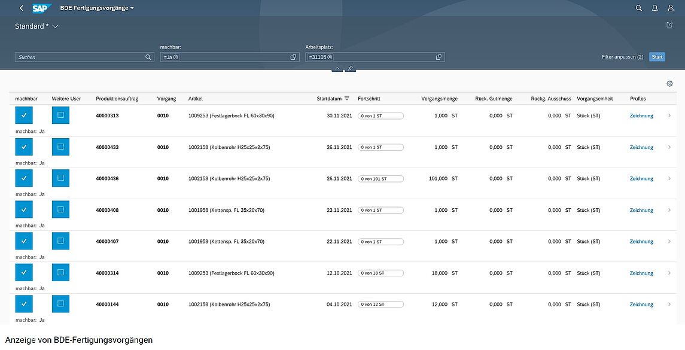Open Zeichnung link for order 40000144
This screenshot has width=685, height=350.
click(641, 305)
